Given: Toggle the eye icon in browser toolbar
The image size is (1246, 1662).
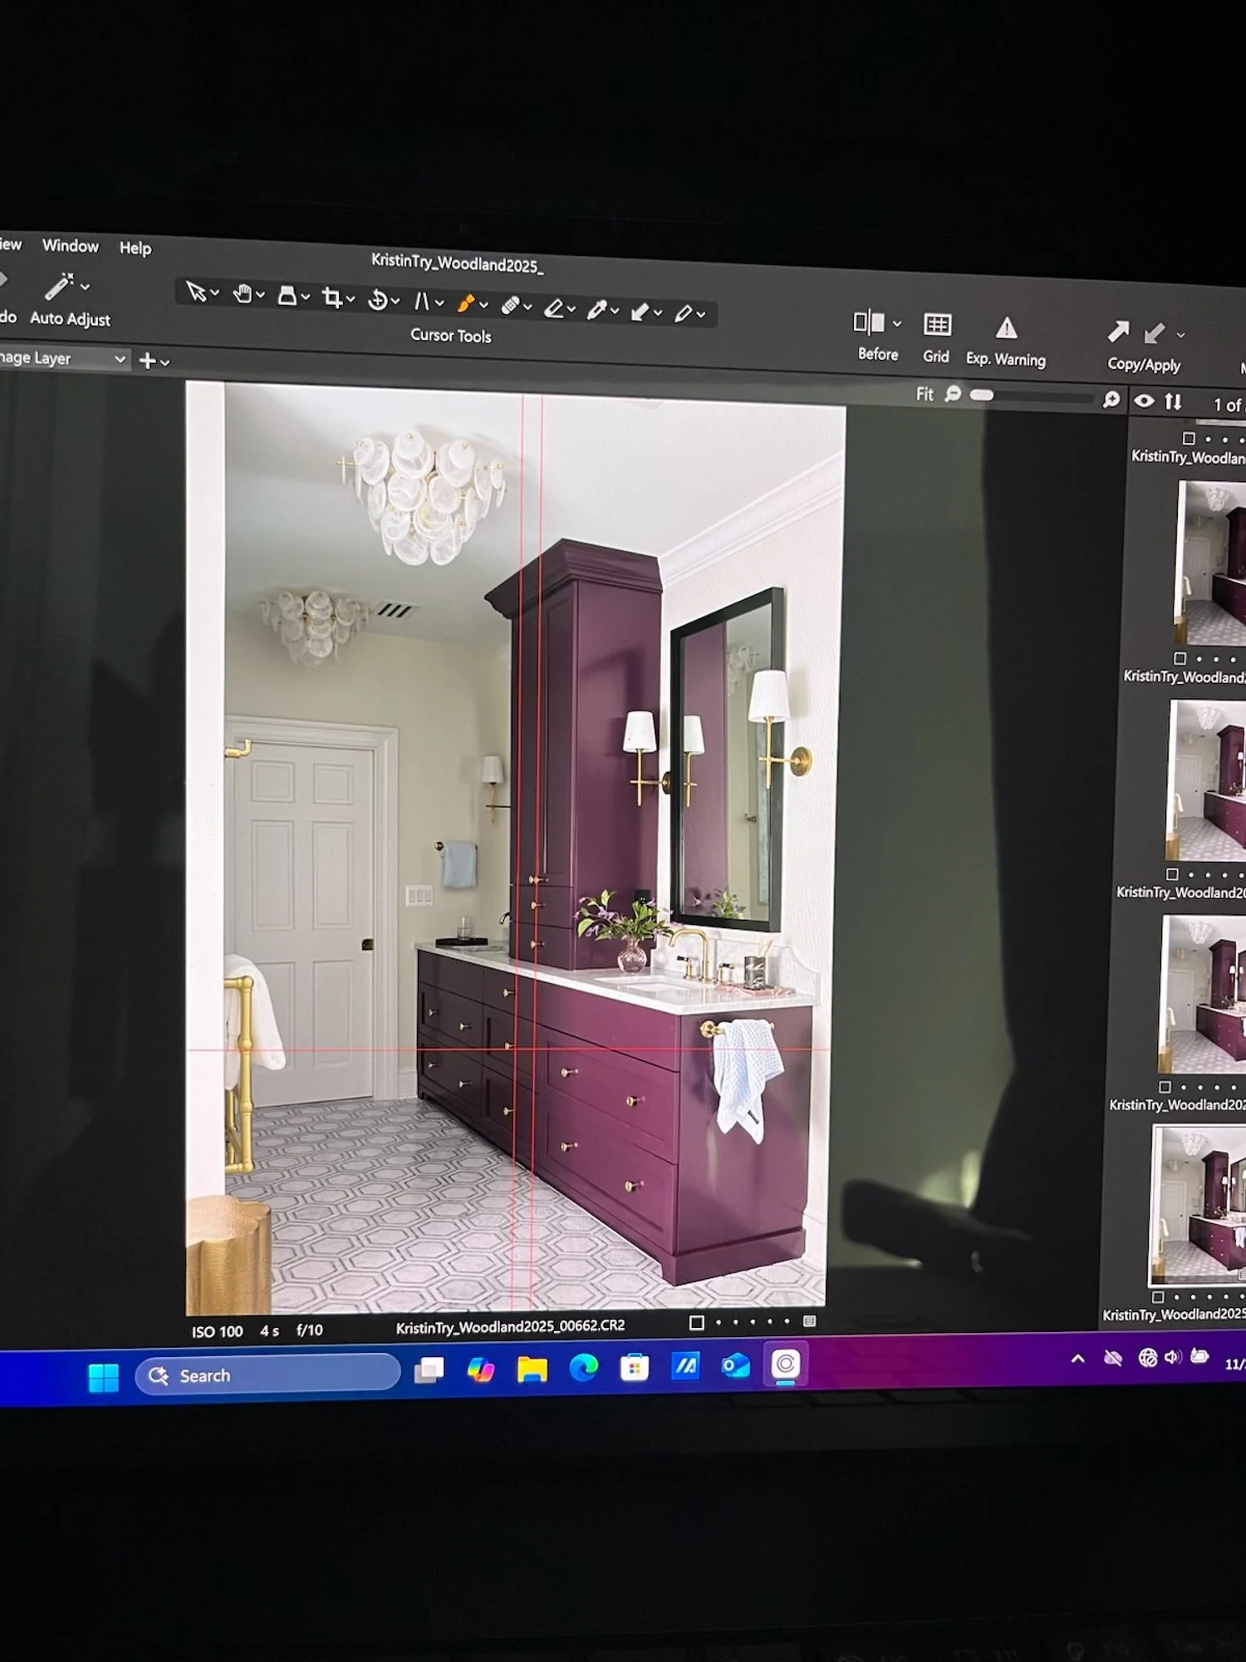Looking at the screenshot, I should point(1144,401).
